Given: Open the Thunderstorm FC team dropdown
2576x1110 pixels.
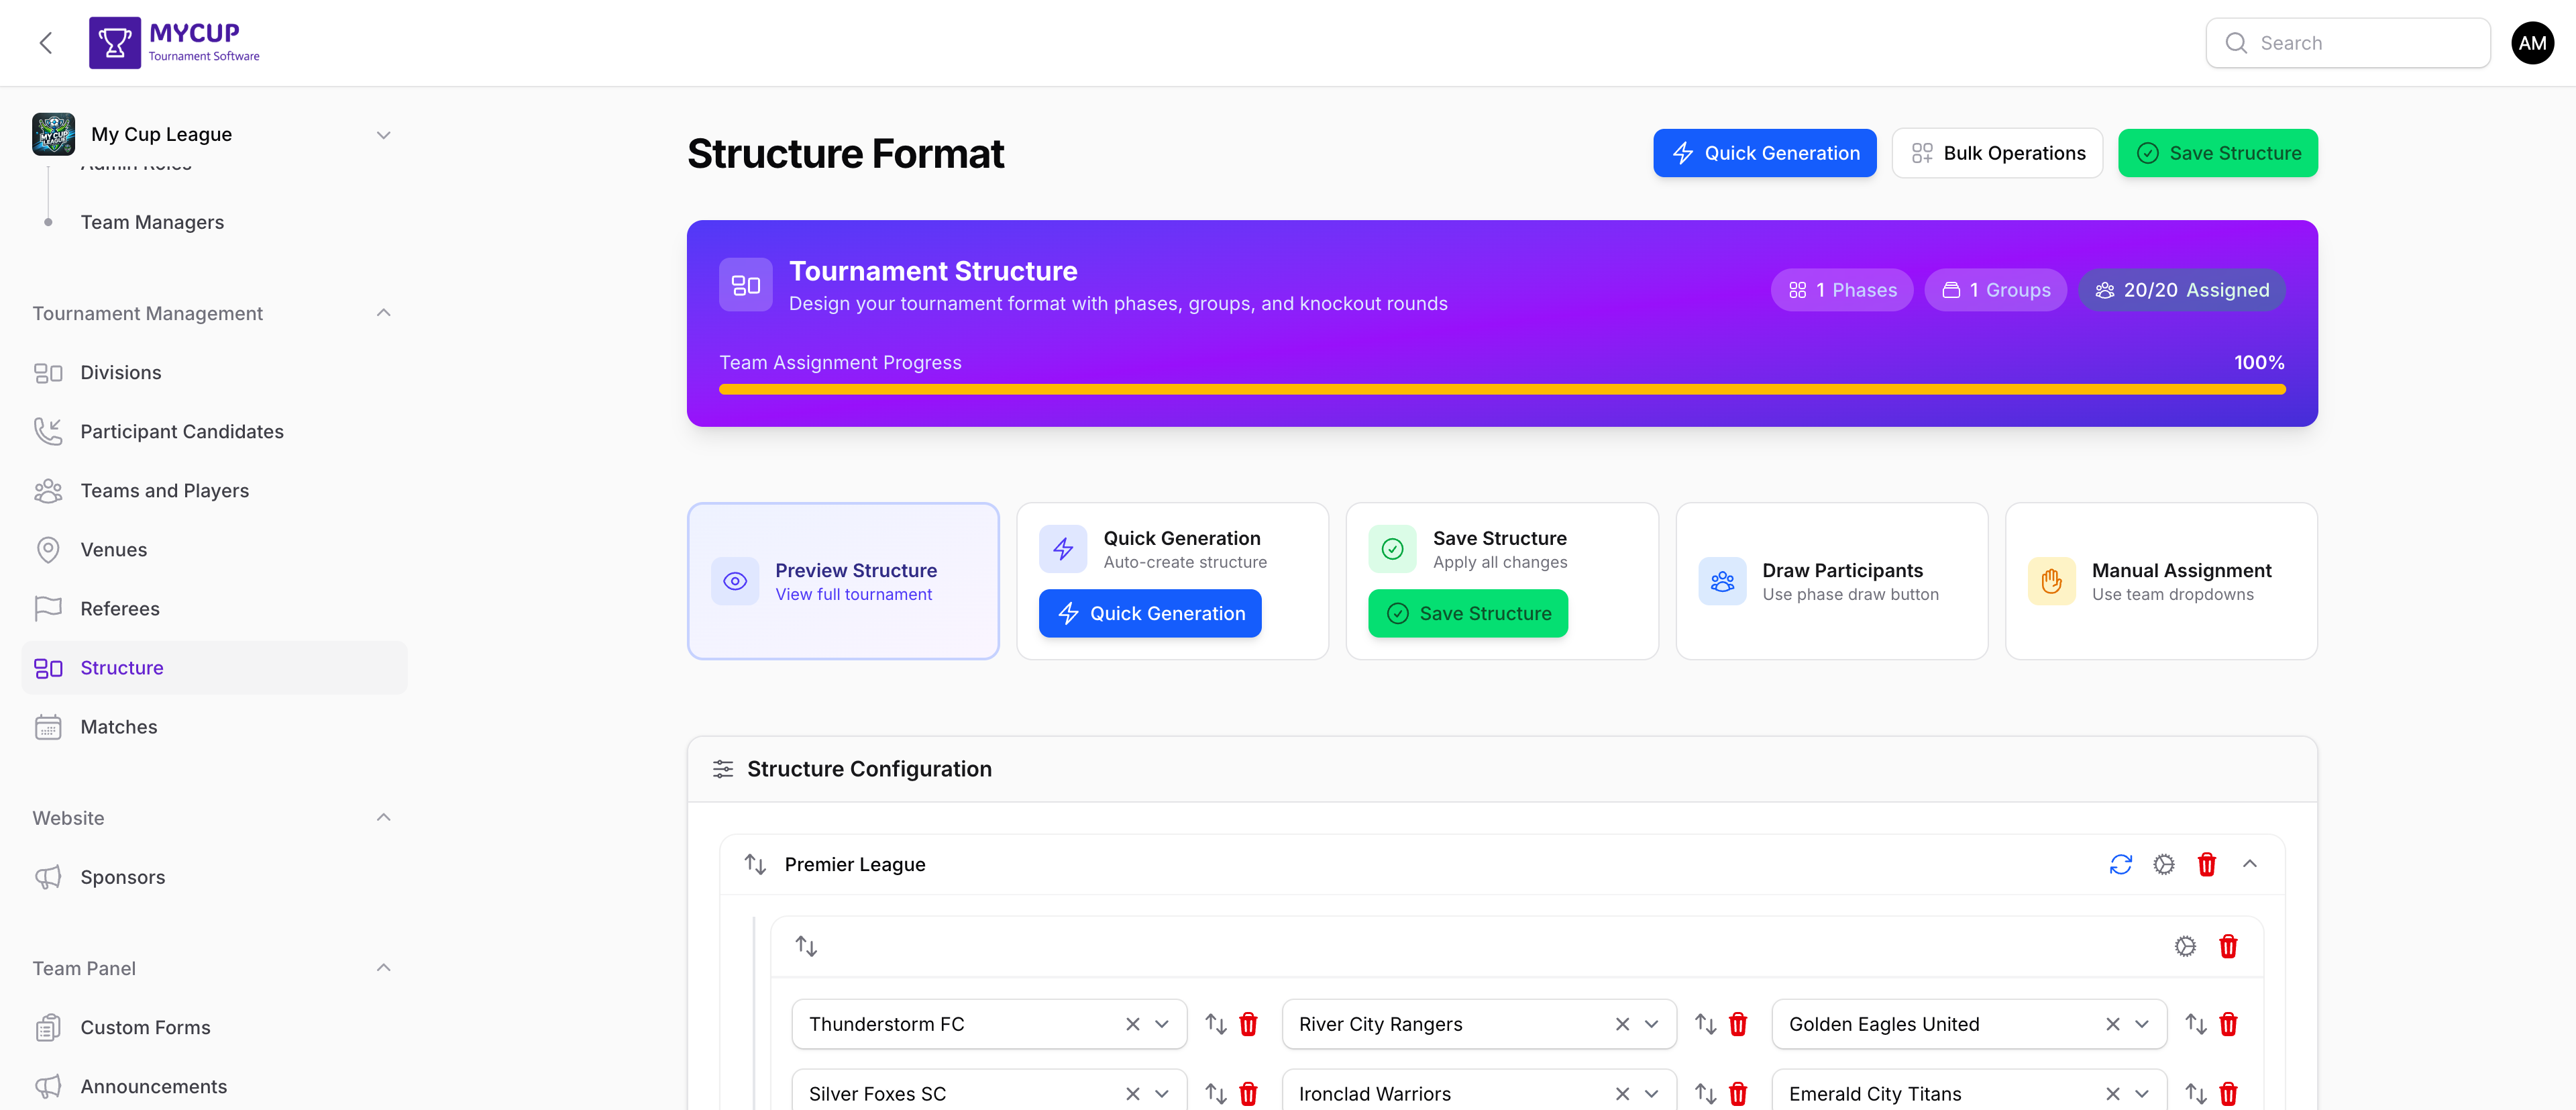Looking at the screenshot, I should [x=1162, y=1024].
